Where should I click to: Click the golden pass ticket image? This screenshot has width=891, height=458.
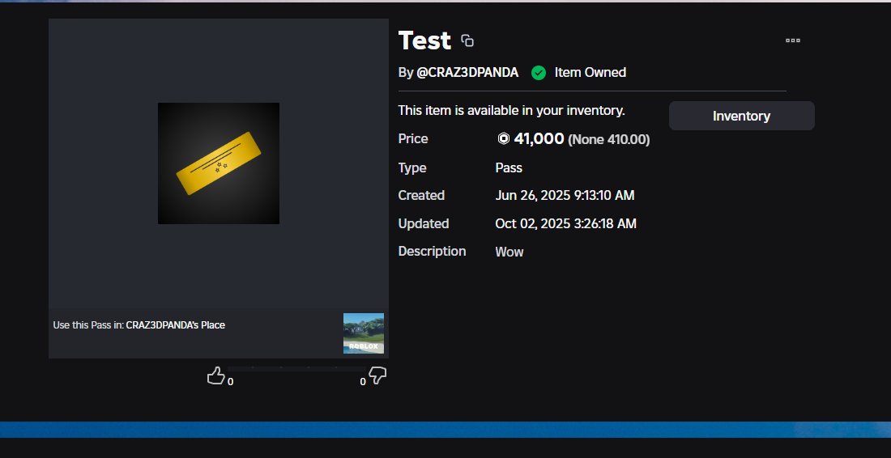(x=218, y=163)
